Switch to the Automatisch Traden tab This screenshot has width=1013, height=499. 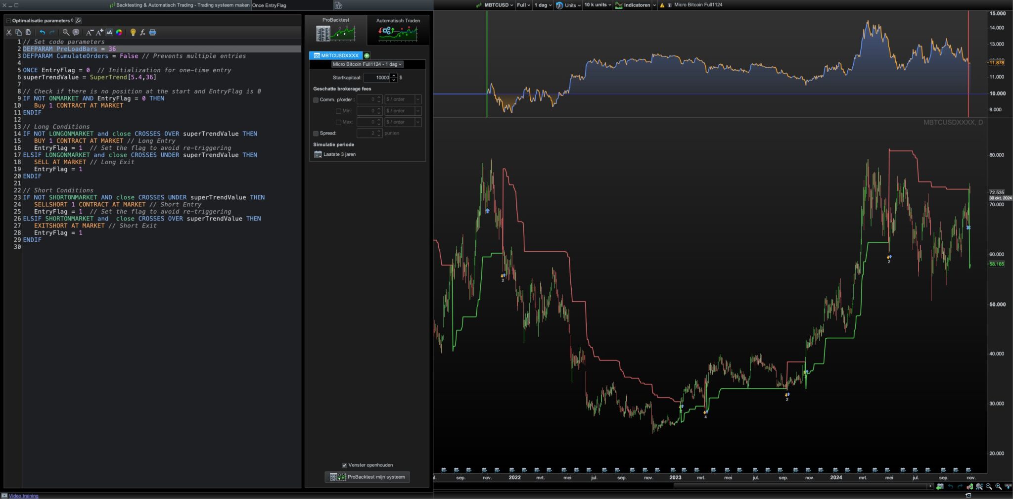click(x=398, y=30)
